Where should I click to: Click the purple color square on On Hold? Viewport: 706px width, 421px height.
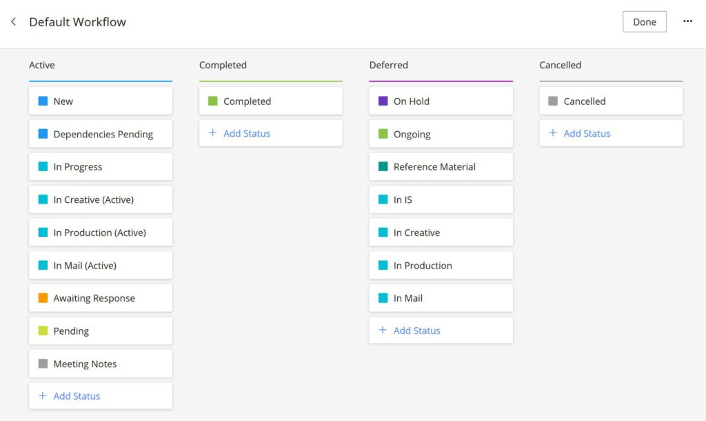click(382, 101)
